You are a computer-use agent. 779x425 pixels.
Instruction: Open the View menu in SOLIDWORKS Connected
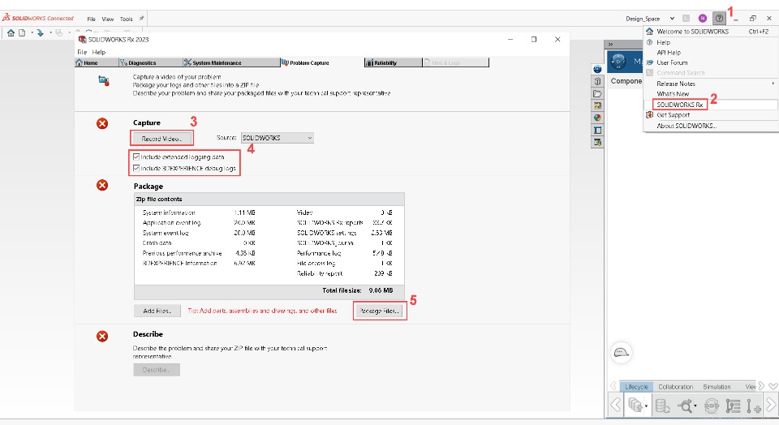[x=108, y=19]
